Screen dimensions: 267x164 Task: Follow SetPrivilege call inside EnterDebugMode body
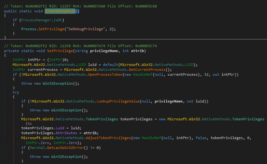click(x=51, y=29)
